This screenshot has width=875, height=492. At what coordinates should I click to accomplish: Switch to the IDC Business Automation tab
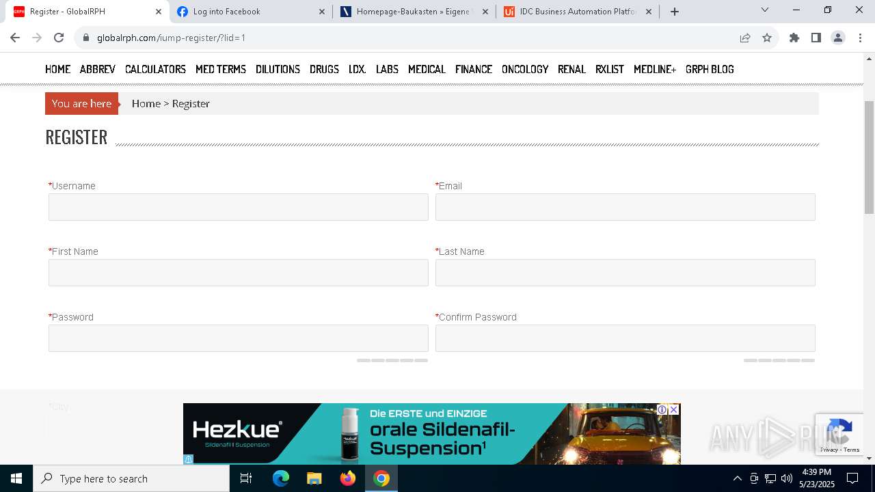click(578, 12)
